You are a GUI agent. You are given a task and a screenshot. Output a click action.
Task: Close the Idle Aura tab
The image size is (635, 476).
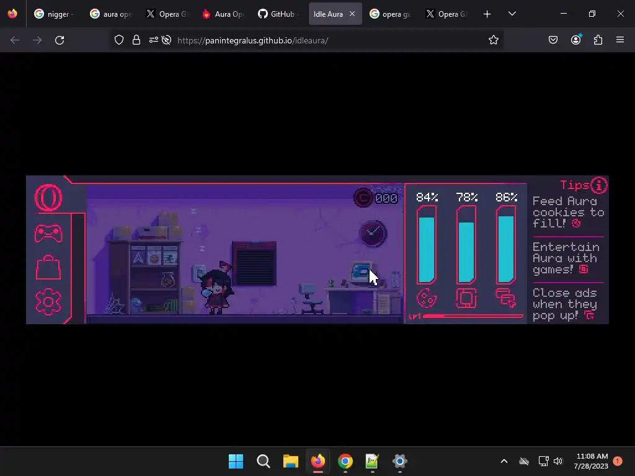pos(352,14)
